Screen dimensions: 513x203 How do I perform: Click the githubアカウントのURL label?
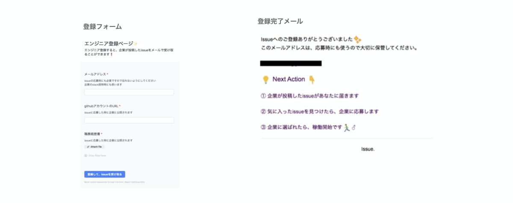(x=102, y=106)
